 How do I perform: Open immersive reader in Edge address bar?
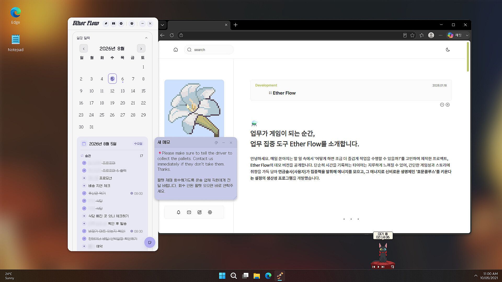point(405,35)
